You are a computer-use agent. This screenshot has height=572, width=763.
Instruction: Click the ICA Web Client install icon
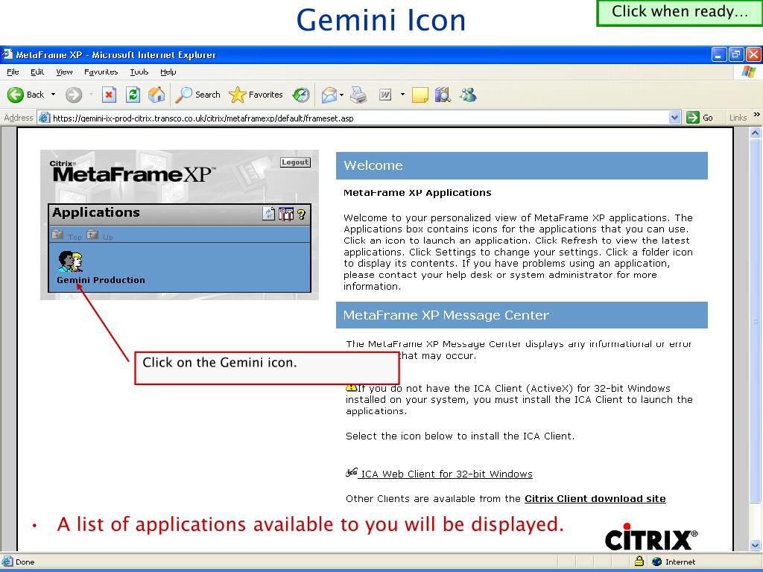[x=352, y=472]
